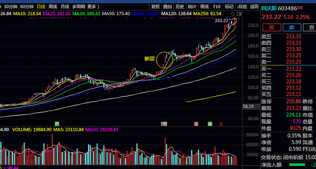Switch to 60分钟 chart period

pyautogui.click(x=27, y=7)
